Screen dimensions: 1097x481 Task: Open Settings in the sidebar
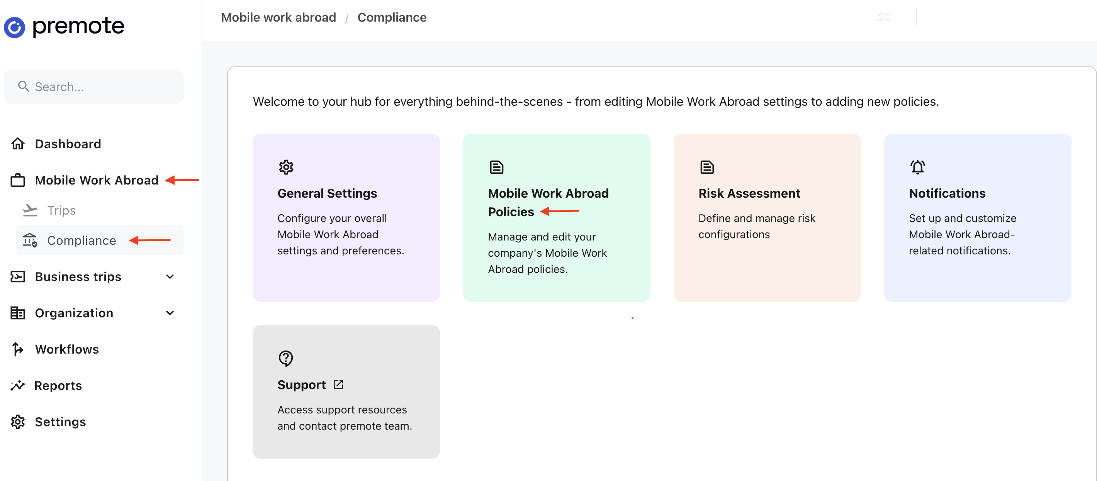[x=60, y=422]
